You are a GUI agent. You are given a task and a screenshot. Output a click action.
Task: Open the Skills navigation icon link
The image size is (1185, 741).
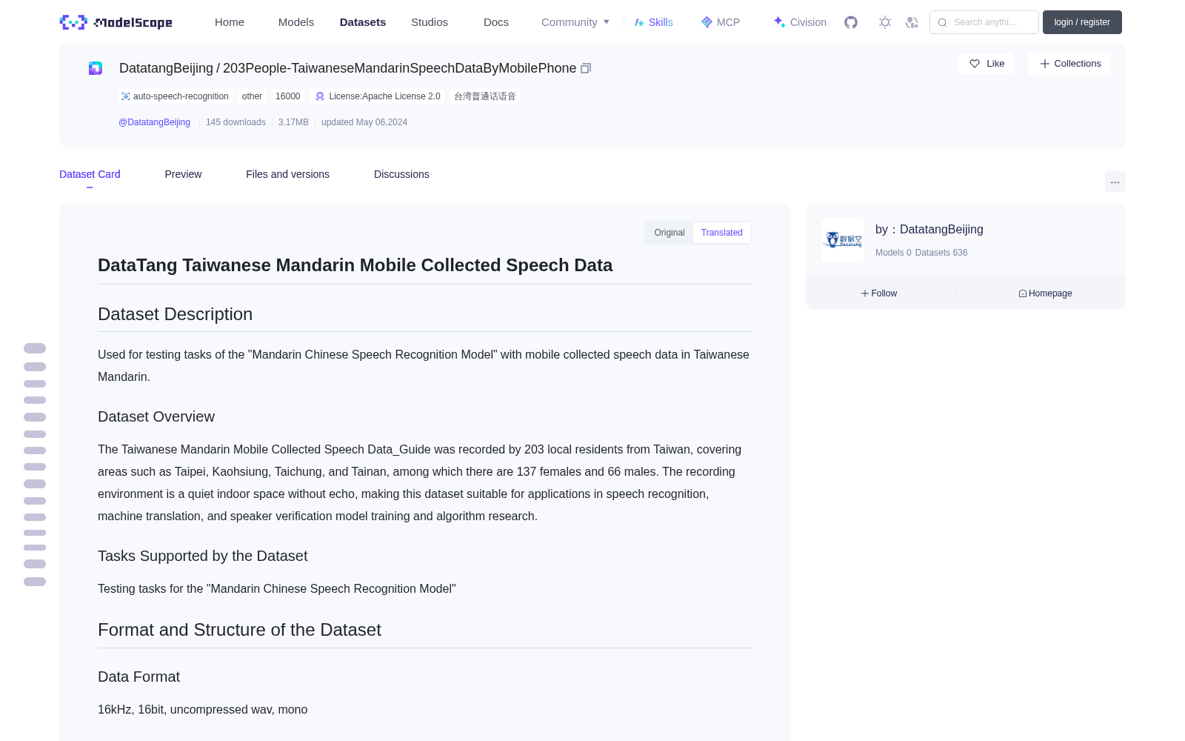[x=653, y=22]
